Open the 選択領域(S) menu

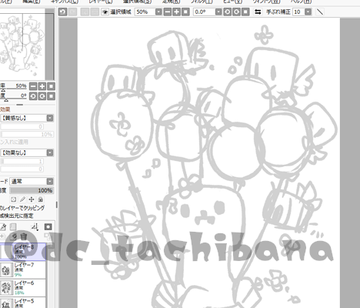137,2
